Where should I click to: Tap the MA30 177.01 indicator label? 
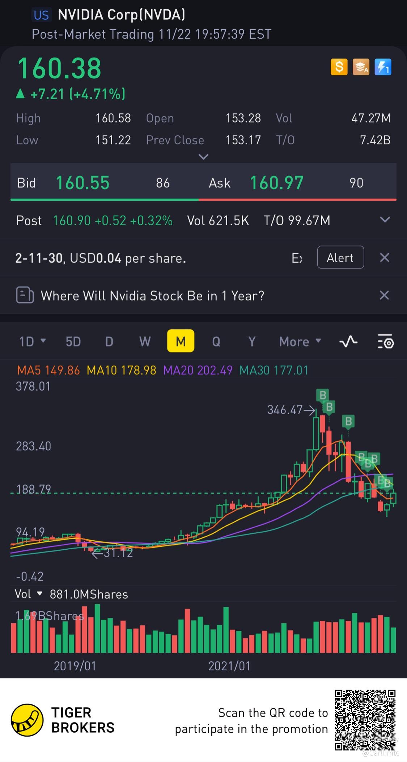pos(274,370)
